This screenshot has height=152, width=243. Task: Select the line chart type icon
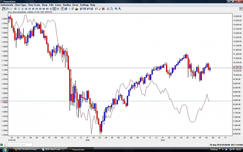coord(11,9)
